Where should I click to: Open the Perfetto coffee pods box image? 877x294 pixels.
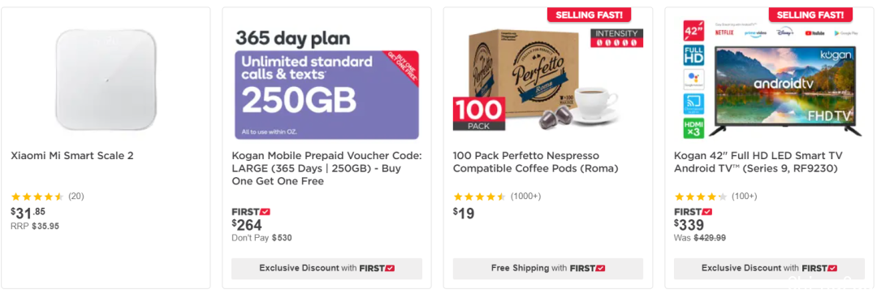point(548,80)
